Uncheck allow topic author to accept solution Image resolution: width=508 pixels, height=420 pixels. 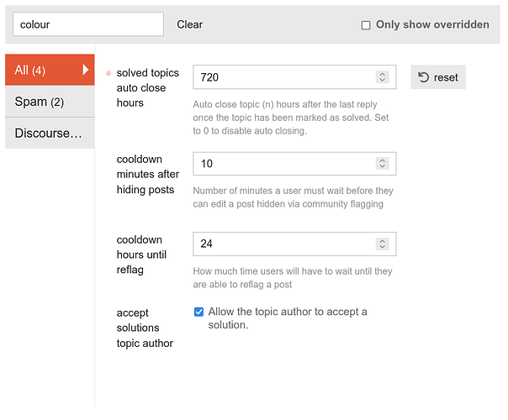[x=198, y=312]
